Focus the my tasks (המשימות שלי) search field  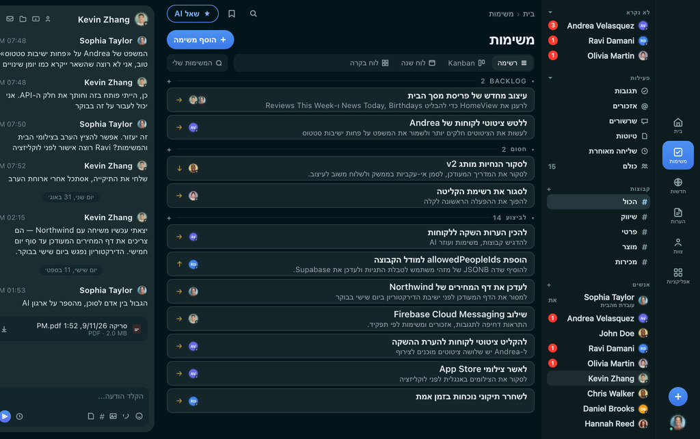[x=198, y=63]
